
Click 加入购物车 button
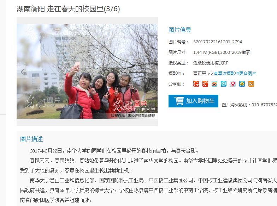click(x=193, y=101)
